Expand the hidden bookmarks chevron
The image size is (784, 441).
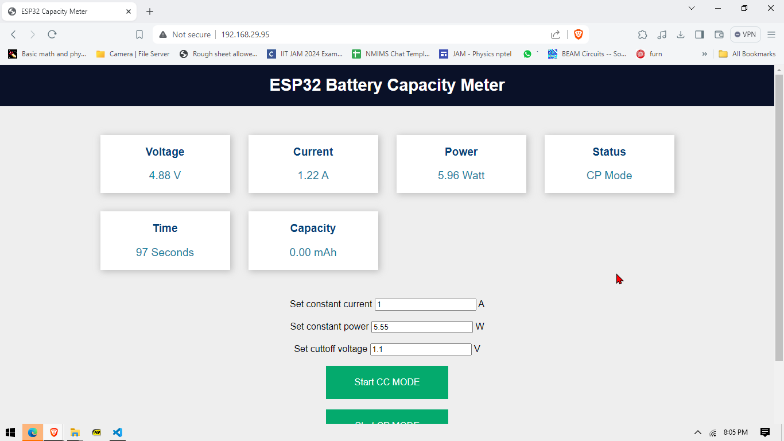tap(705, 54)
